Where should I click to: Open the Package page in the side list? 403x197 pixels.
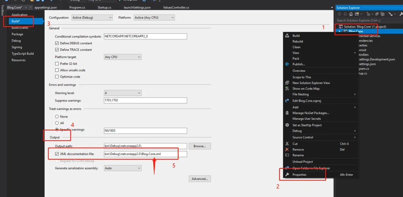[17, 34]
